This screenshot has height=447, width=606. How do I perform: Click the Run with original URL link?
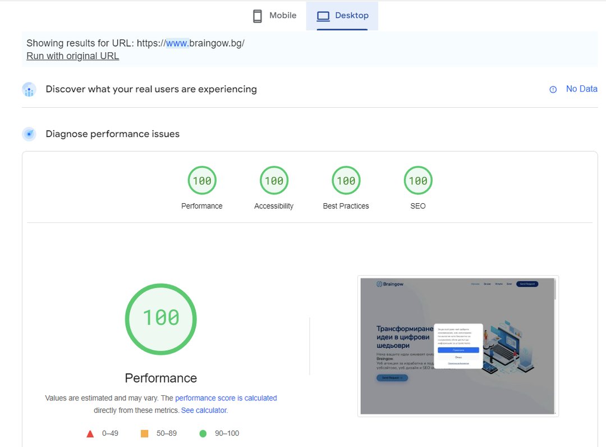(x=72, y=56)
